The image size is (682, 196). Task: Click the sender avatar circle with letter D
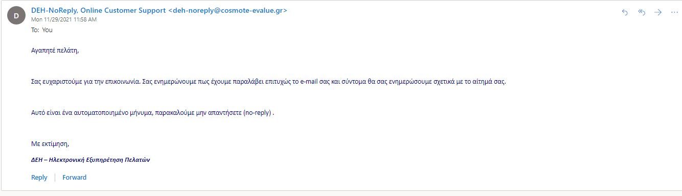click(x=16, y=15)
